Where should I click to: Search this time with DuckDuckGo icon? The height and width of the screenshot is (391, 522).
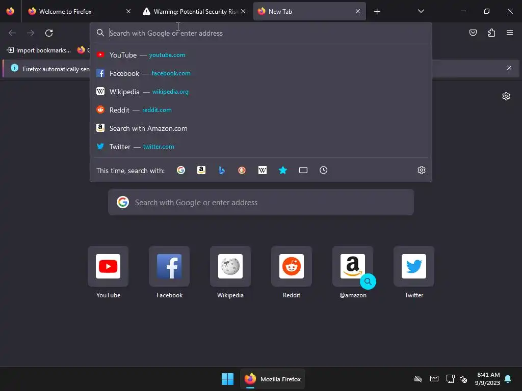(242, 170)
